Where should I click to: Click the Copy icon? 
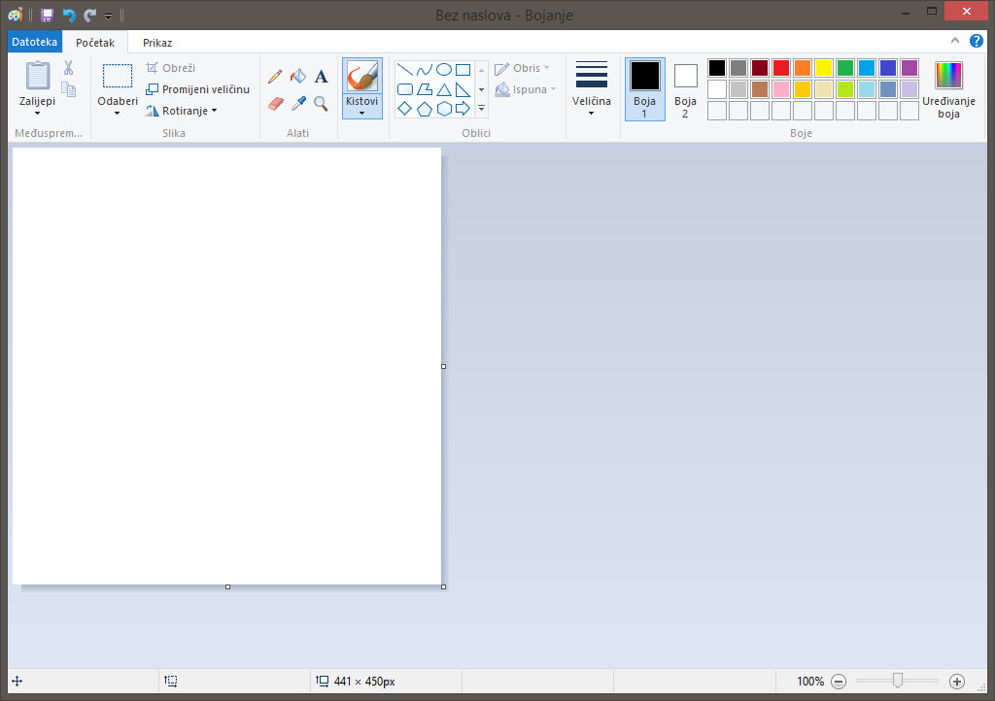(69, 89)
